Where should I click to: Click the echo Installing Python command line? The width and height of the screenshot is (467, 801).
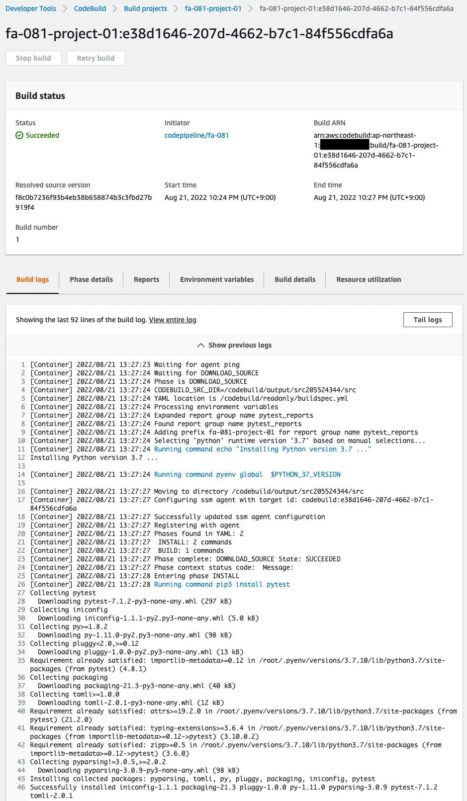(262, 449)
